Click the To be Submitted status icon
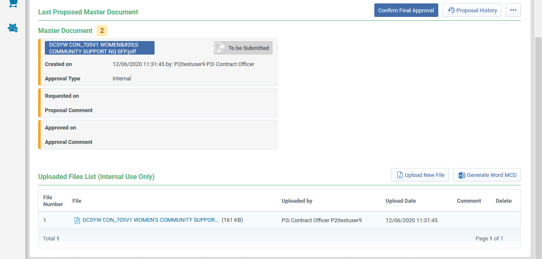542x259 pixels. pos(220,48)
